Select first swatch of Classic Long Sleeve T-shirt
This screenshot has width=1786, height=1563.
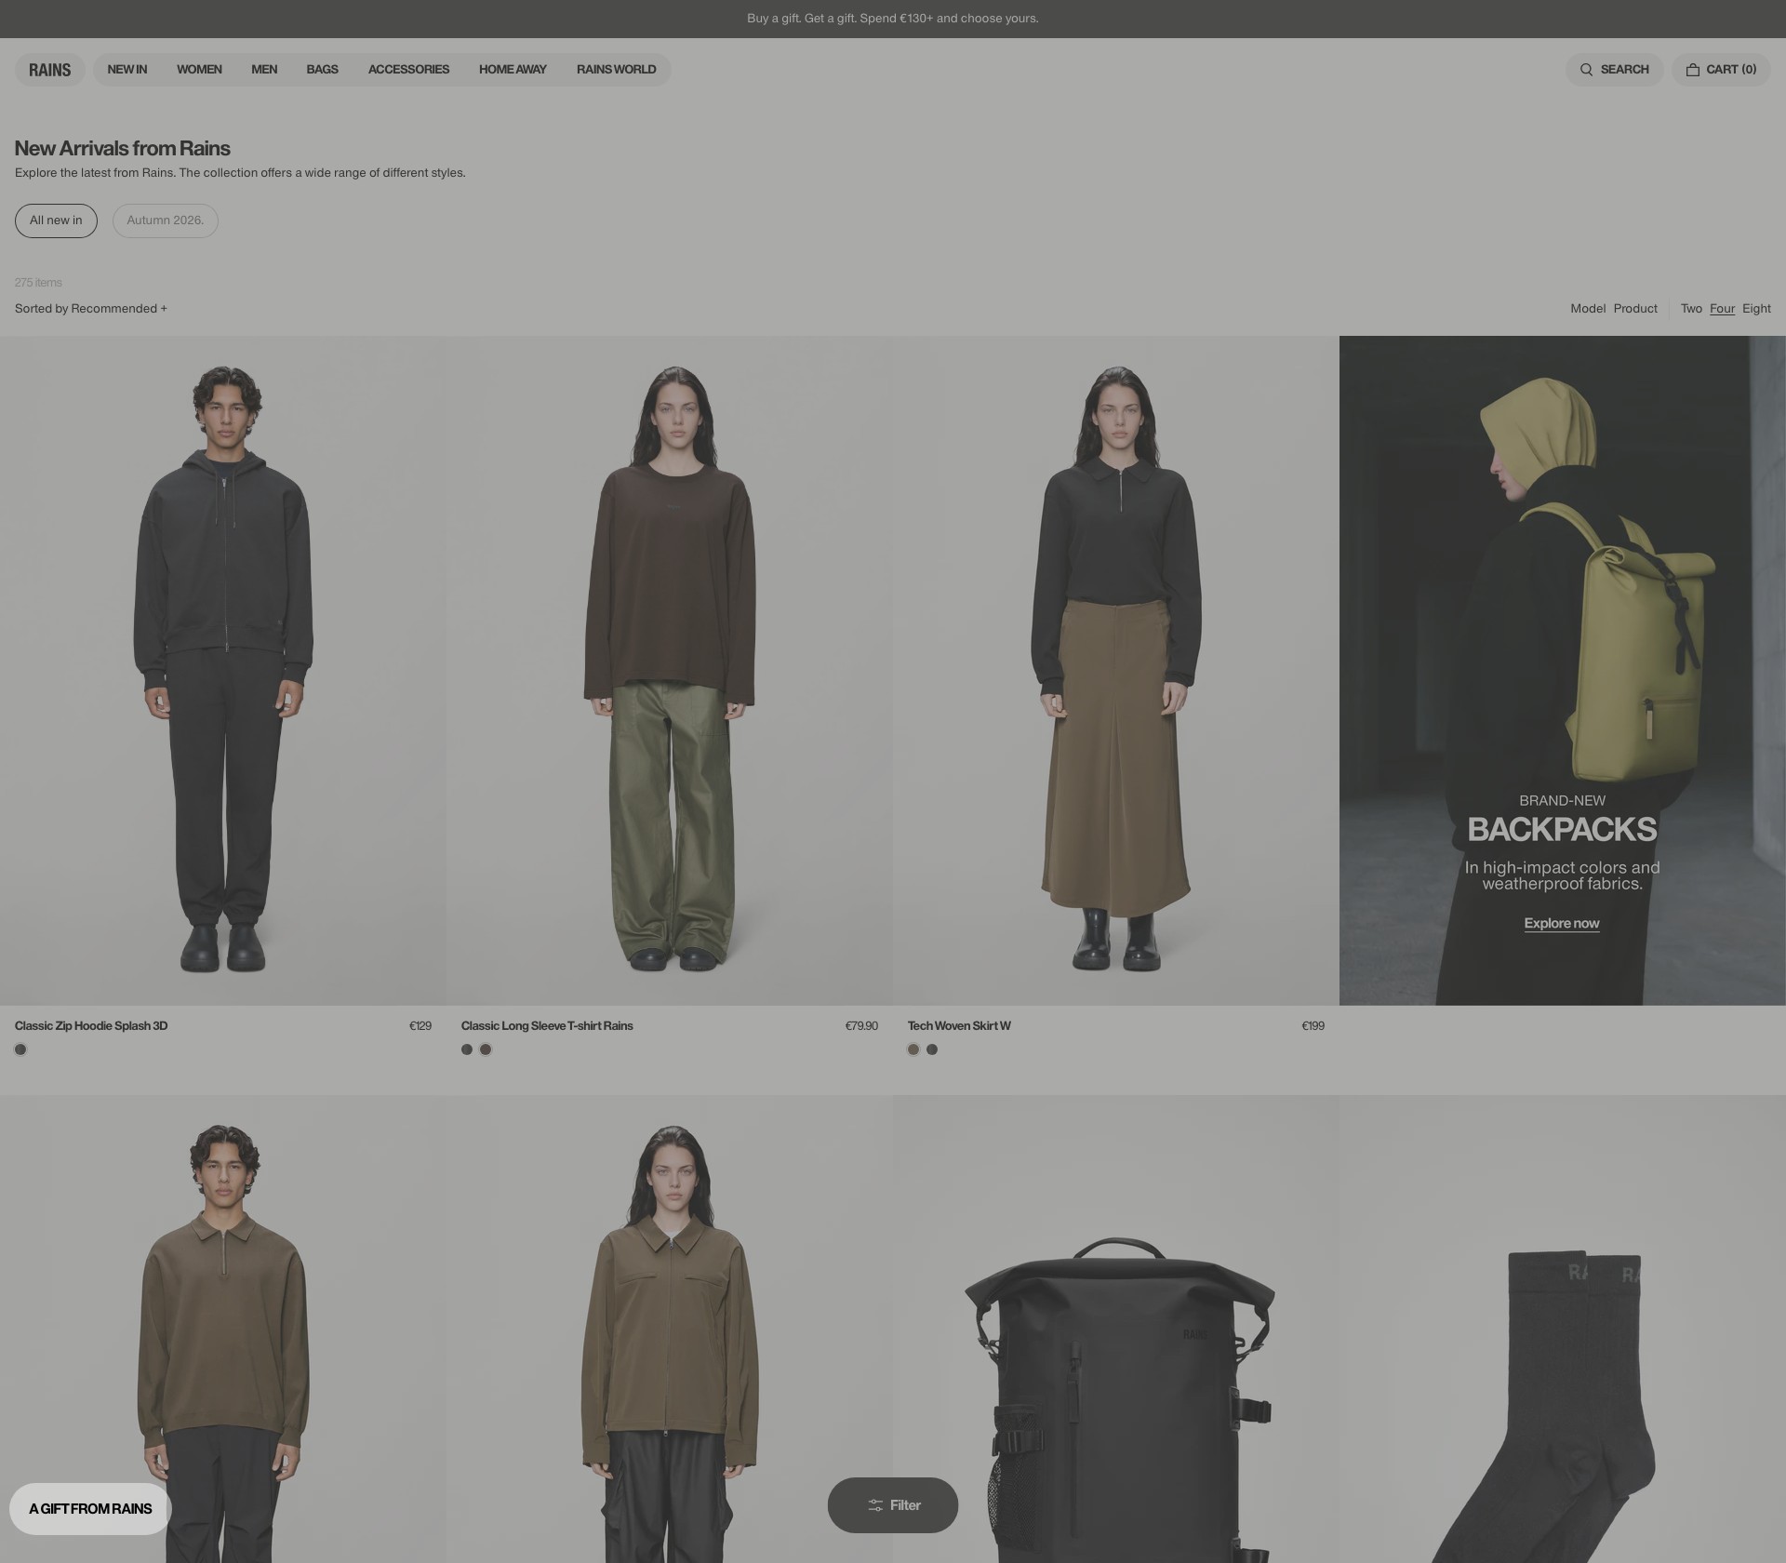pyautogui.click(x=467, y=1049)
